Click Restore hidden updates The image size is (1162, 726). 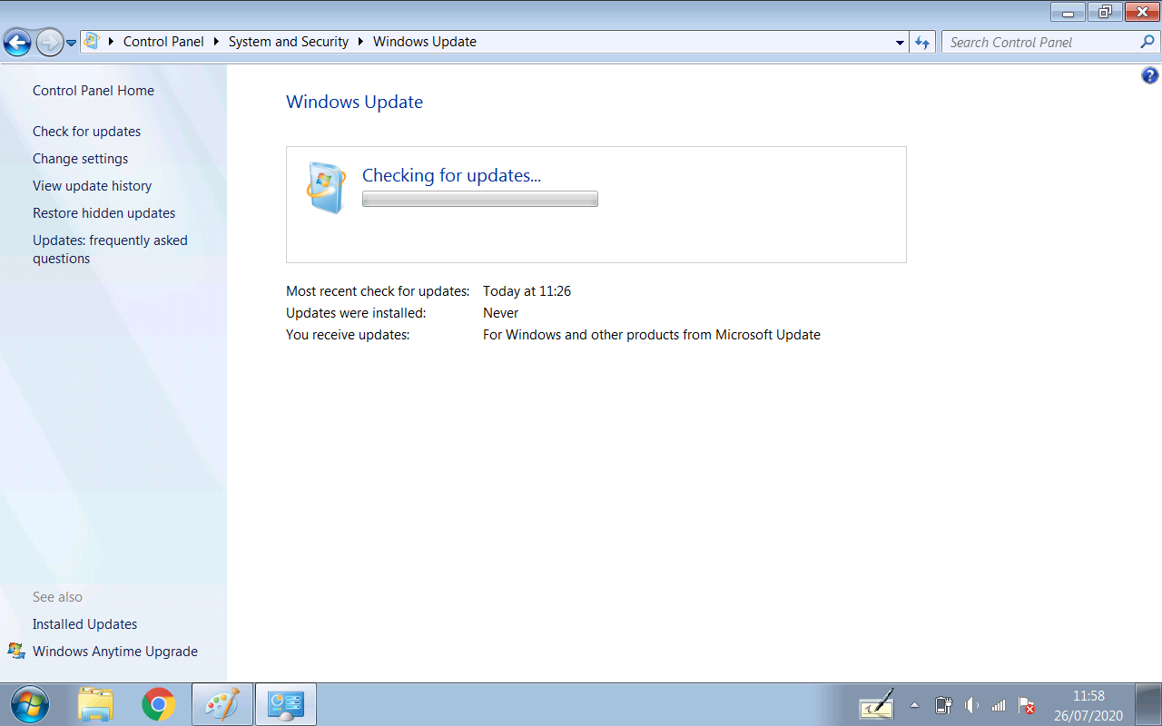[x=103, y=212]
